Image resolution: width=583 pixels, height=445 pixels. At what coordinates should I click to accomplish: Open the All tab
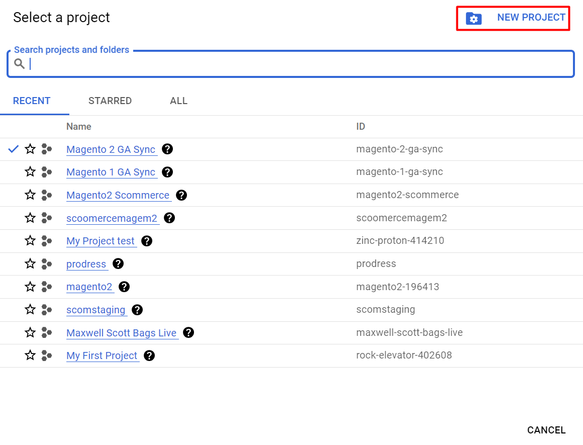point(178,101)
